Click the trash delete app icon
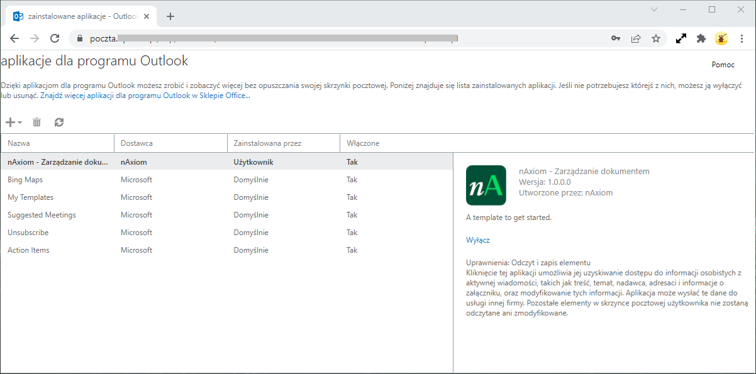Screen dimensions: 756x374 (x=37, y=123)
